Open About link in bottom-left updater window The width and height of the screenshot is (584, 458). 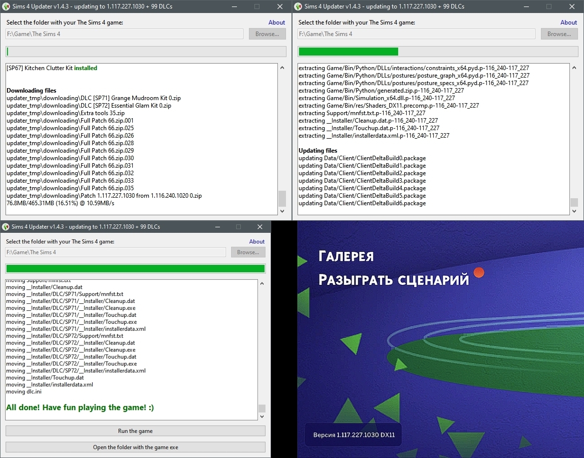[x=257, y=241]
